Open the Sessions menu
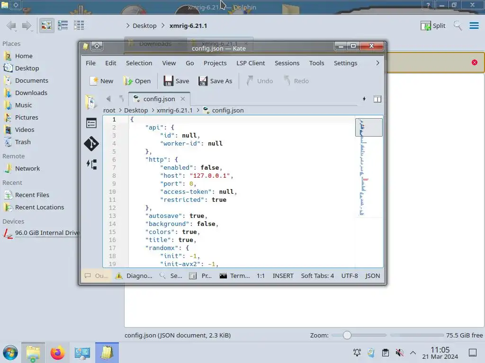The height and width of the screenshot is (363, 485). pyautogui.click(x=287, y=63)
